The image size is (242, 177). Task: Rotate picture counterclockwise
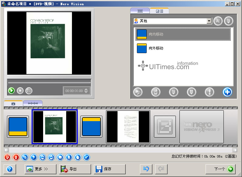(x=43, y=157)
